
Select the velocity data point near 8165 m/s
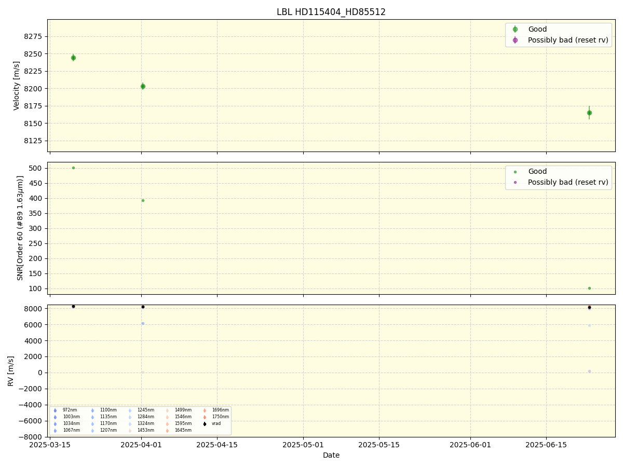589,113
